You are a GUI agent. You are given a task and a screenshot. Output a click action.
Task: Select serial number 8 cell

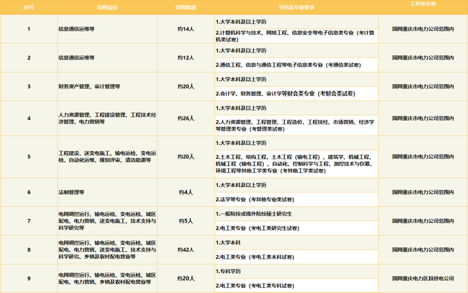pos(29,249)
